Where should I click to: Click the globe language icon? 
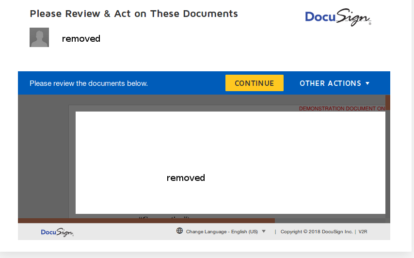click(179, 231)
